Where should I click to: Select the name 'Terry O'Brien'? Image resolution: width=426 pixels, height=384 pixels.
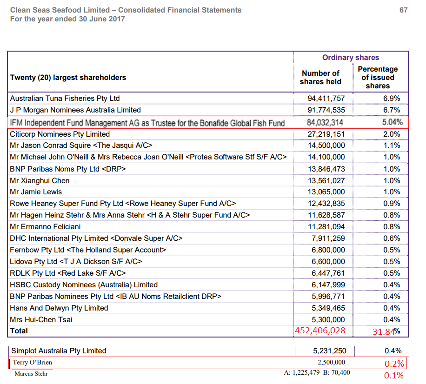pyautogui.click(x=33, y=362)
